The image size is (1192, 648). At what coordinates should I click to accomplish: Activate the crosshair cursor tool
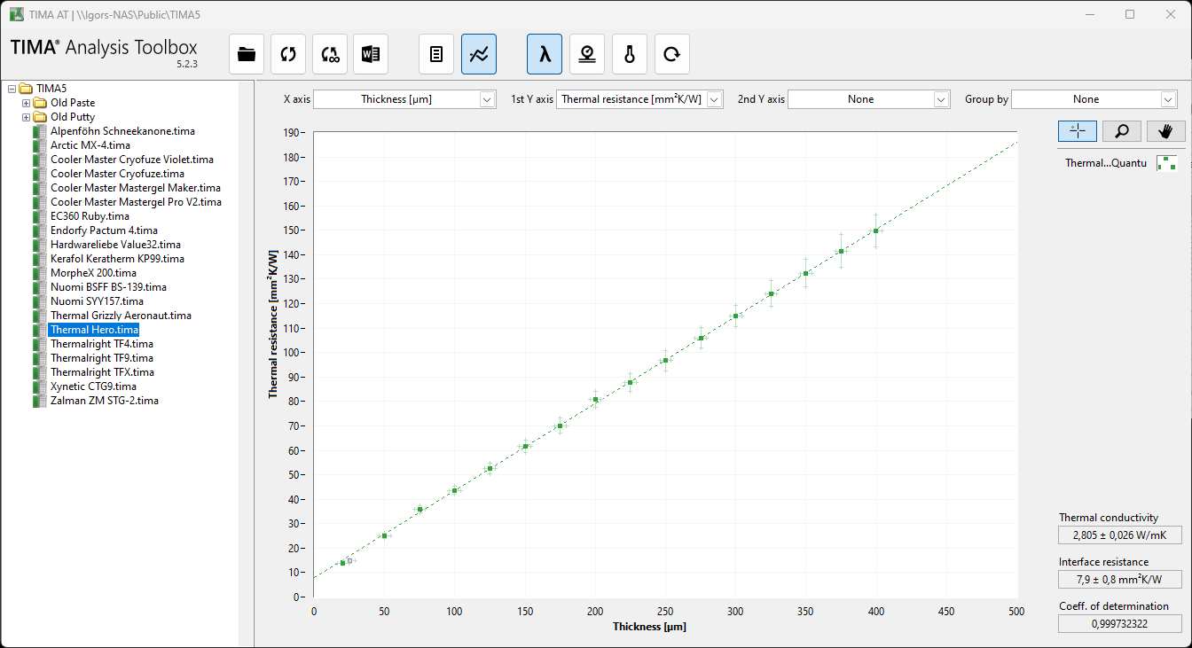[1078, 131]
